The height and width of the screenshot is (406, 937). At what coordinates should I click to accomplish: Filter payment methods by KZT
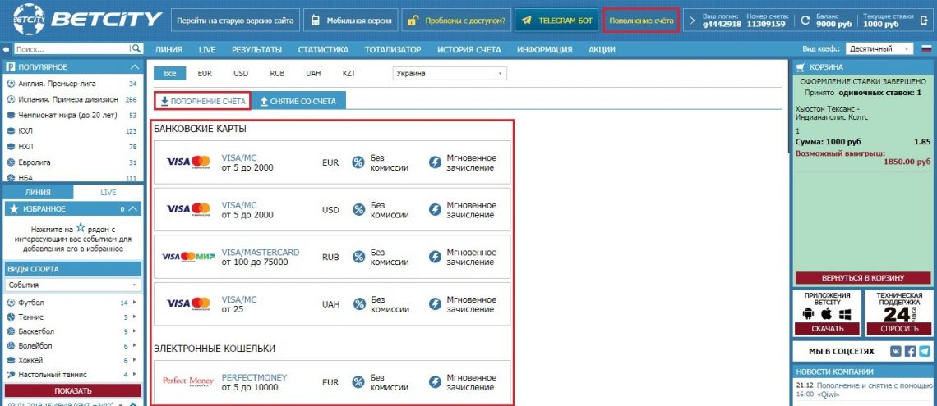[349, 73]
